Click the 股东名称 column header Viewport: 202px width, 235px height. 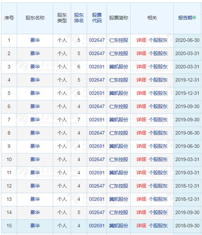pyautogui.click(x=35, y=18)
